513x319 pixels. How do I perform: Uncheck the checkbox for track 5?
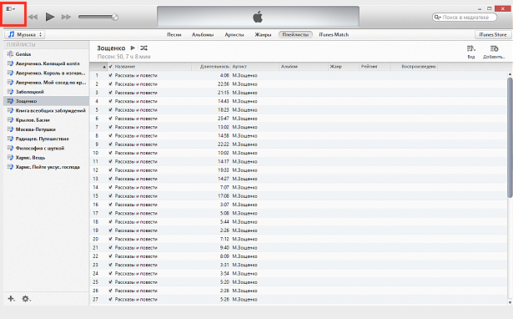tap(111, 109)
